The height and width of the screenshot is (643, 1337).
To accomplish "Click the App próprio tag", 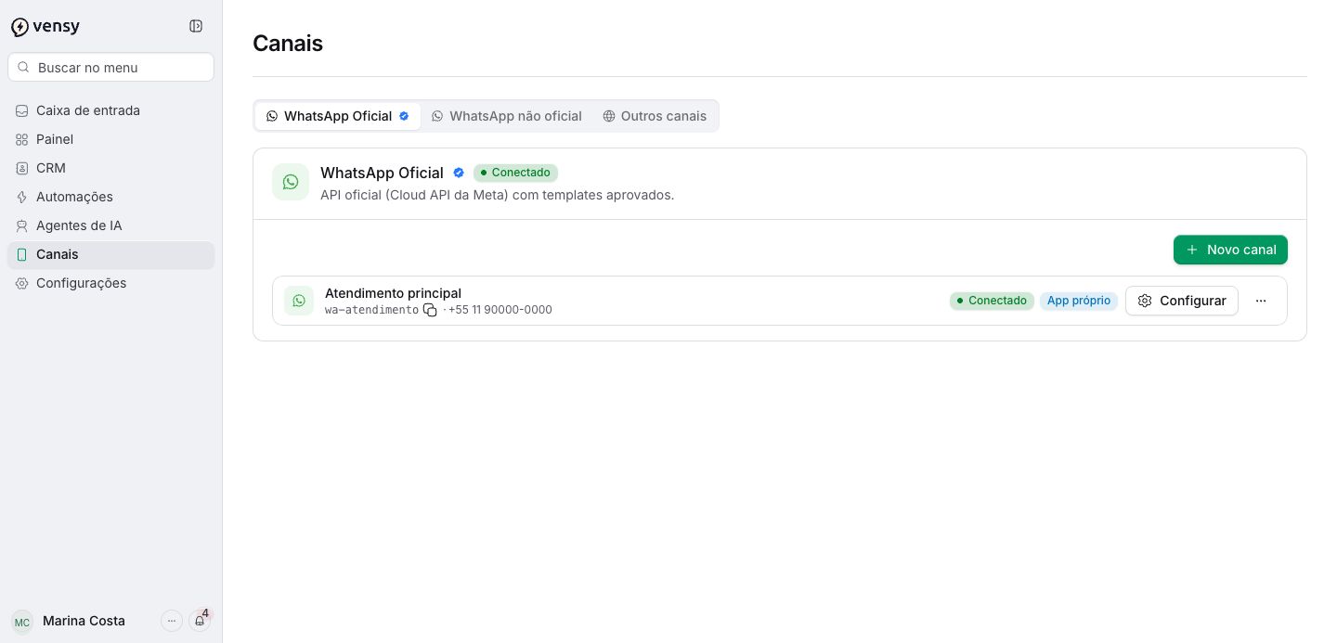I will pyautogui.click(x=1079, y=301).
